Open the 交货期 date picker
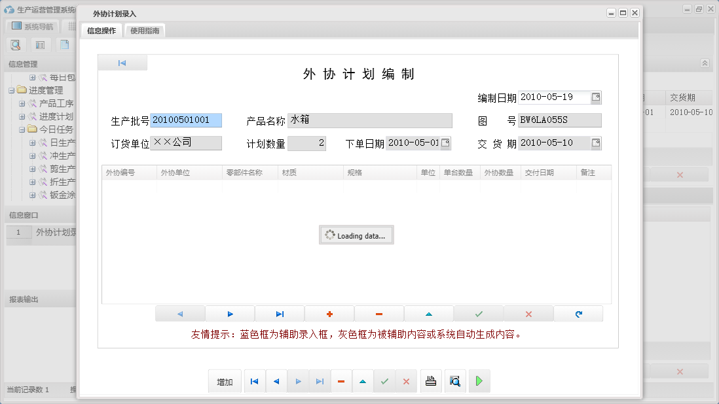 pos(595,143)
